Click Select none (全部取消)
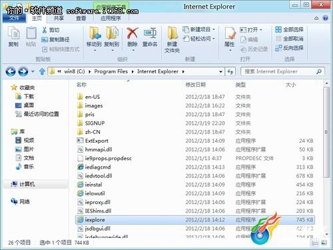 [289, 39]
